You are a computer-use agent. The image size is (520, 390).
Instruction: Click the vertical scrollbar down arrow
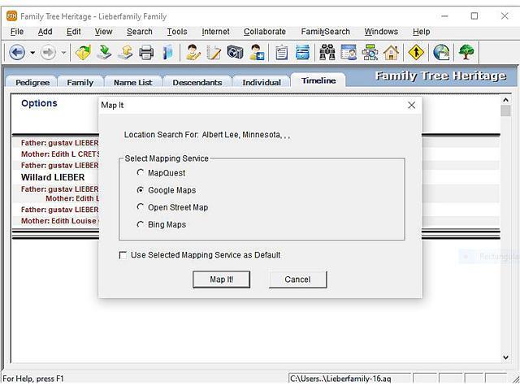[x=505, y=357]
